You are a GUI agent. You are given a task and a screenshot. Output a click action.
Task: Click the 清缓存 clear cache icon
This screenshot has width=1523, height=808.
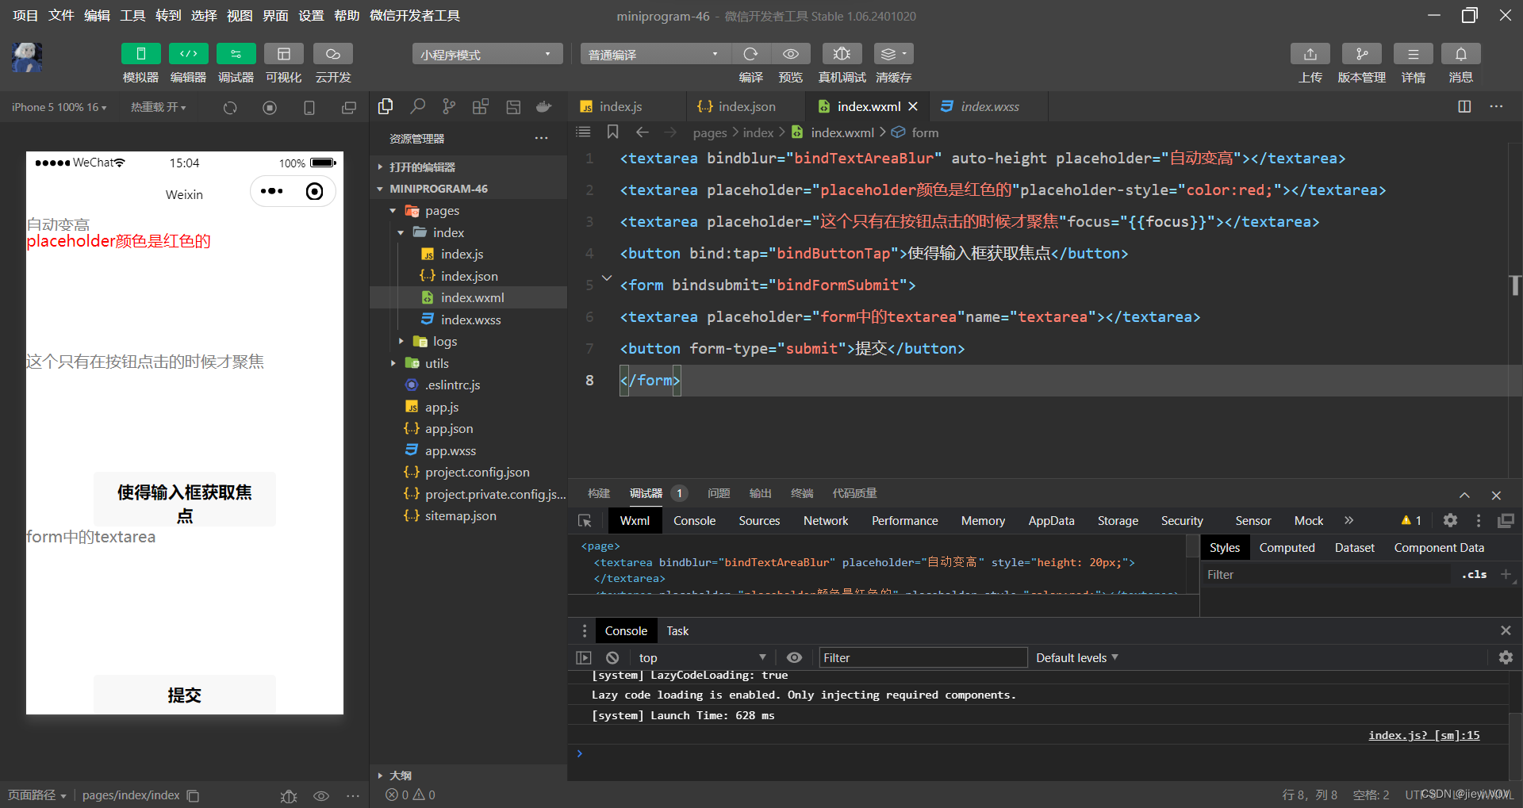(893, 54)
